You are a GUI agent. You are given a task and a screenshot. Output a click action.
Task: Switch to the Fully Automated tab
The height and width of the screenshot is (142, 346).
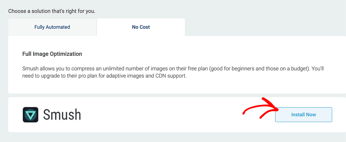[x=52, y=27]
